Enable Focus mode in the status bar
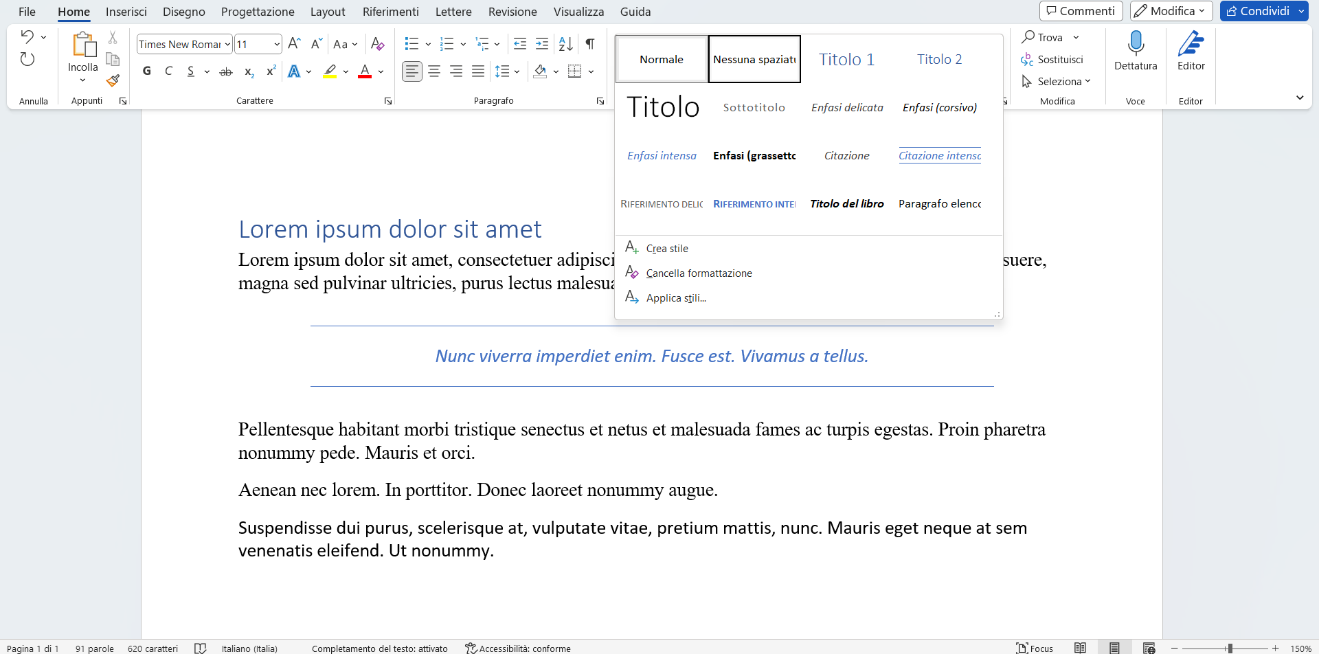1319x654 pixels. coord(1035,648)
